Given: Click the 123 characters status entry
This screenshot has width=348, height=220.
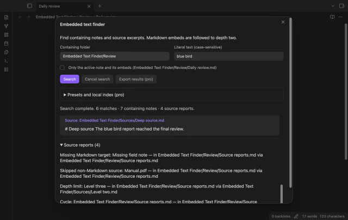Looking at the screenshot, I should coord(332,216).
